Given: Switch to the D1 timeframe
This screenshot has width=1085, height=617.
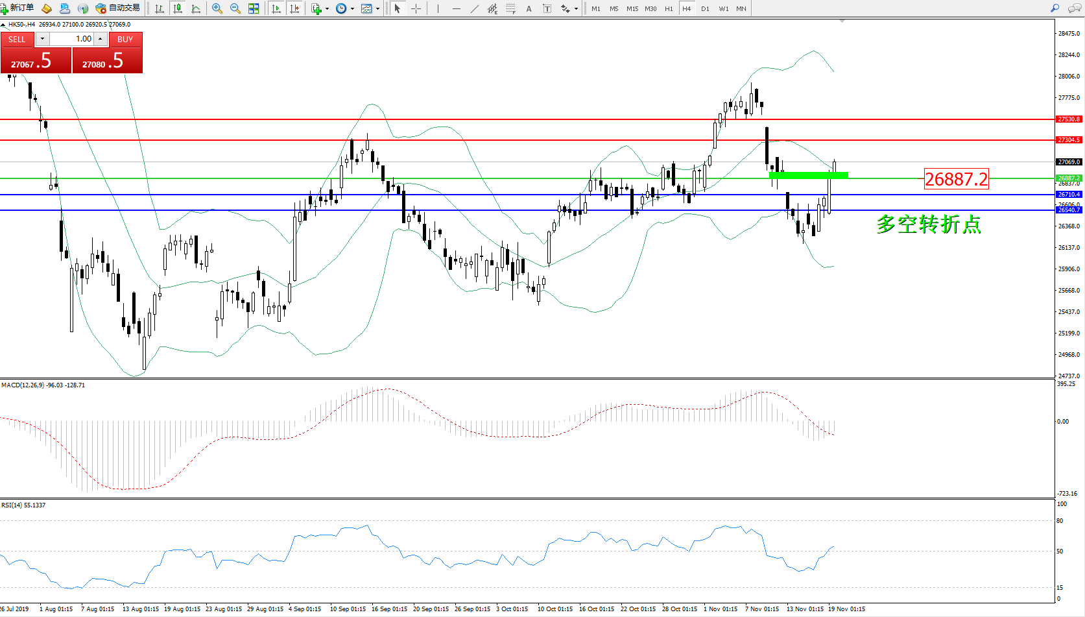Looking at the screenshot, I should pos(705,8).
